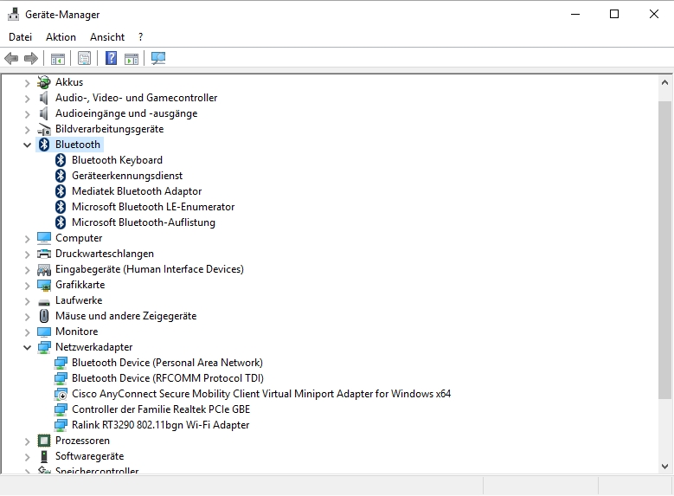
Task: Select the Softwaregeräte label
Action: point(89,456)
